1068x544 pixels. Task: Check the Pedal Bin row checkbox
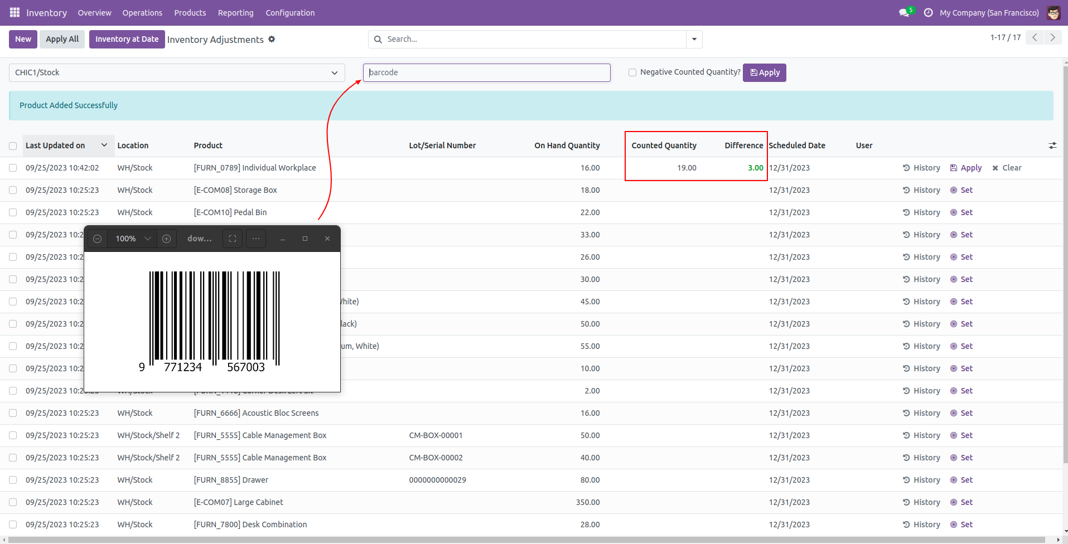[x=13, y=212]
